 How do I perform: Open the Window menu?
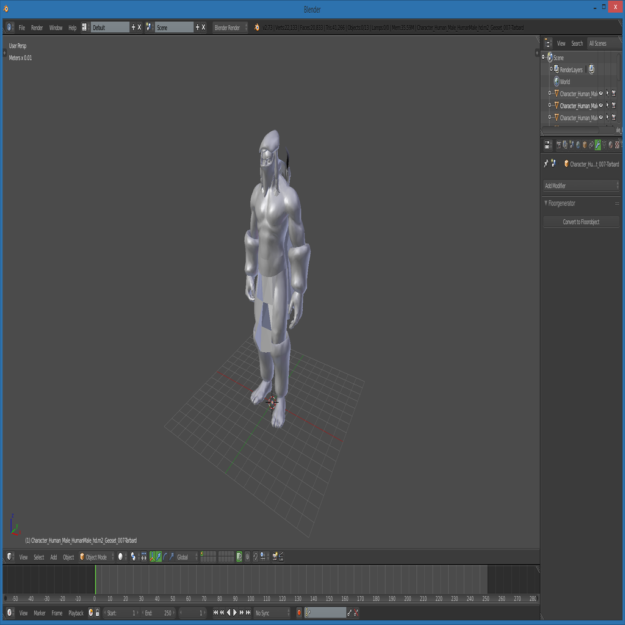coord(56,27)
